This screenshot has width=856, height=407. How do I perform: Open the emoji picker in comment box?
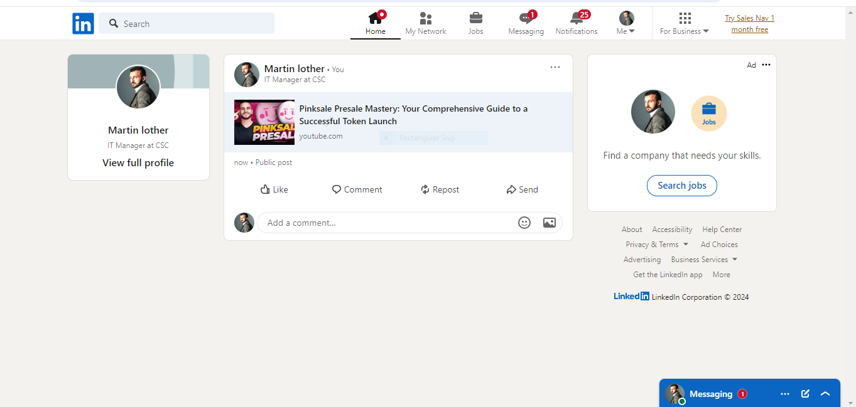pos(524,223)
